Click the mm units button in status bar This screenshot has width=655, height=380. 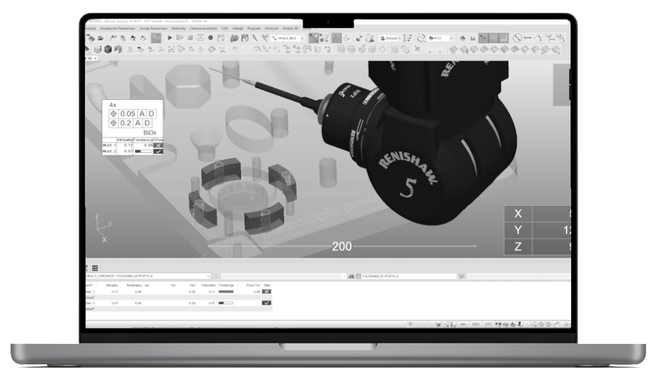click(x=463, y=324)
